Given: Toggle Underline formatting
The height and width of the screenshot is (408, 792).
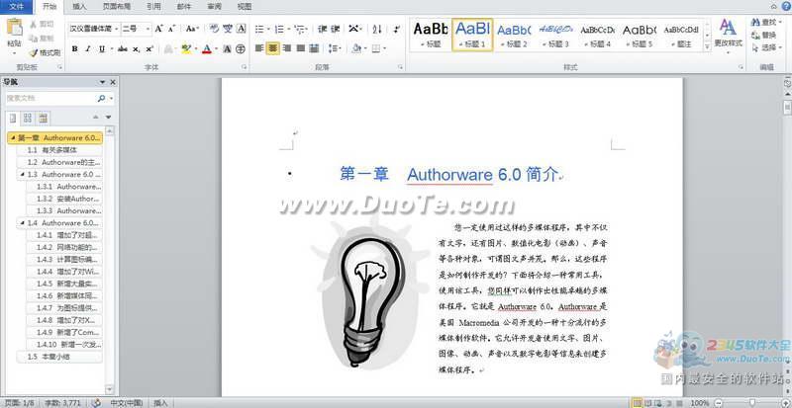Looking at the screenshot, I should click(102, 49).
